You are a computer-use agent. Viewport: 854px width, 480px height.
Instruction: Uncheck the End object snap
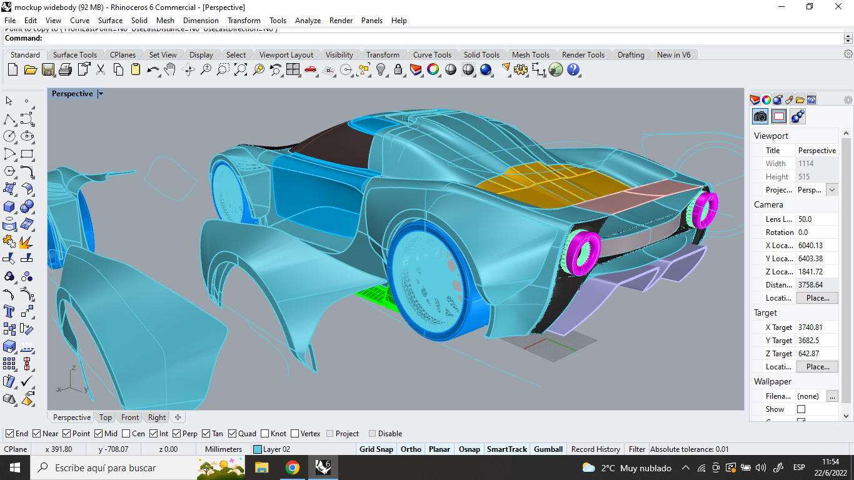[x=10, y=433]
